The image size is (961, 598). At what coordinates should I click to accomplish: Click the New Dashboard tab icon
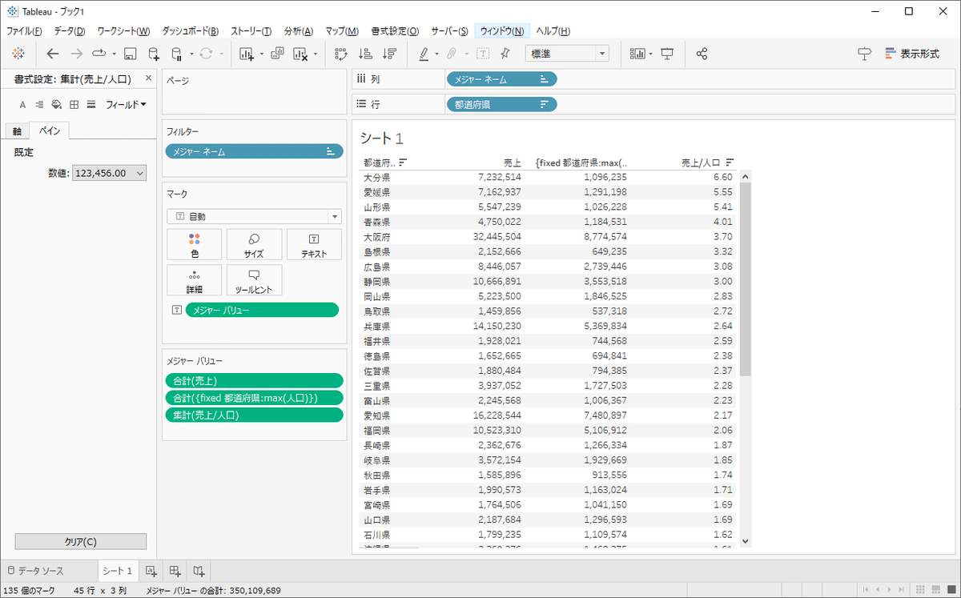point(175,571)
